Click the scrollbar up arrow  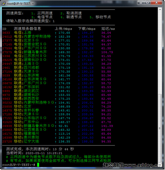pos(160,10)
